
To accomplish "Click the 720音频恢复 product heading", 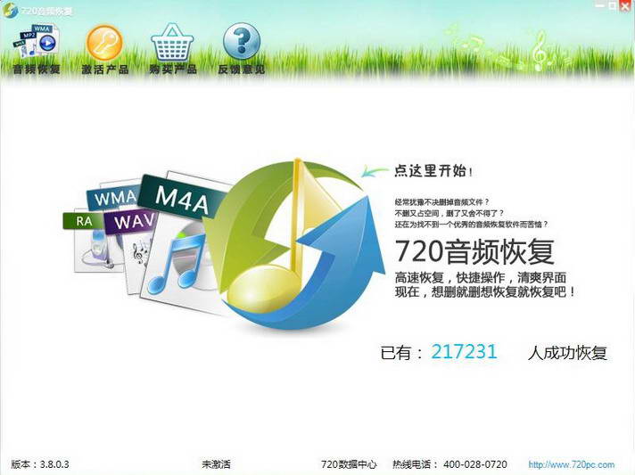I will tap(474, 251).
